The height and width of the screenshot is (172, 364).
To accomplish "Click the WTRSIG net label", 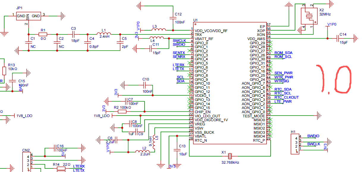I will 281,81.
